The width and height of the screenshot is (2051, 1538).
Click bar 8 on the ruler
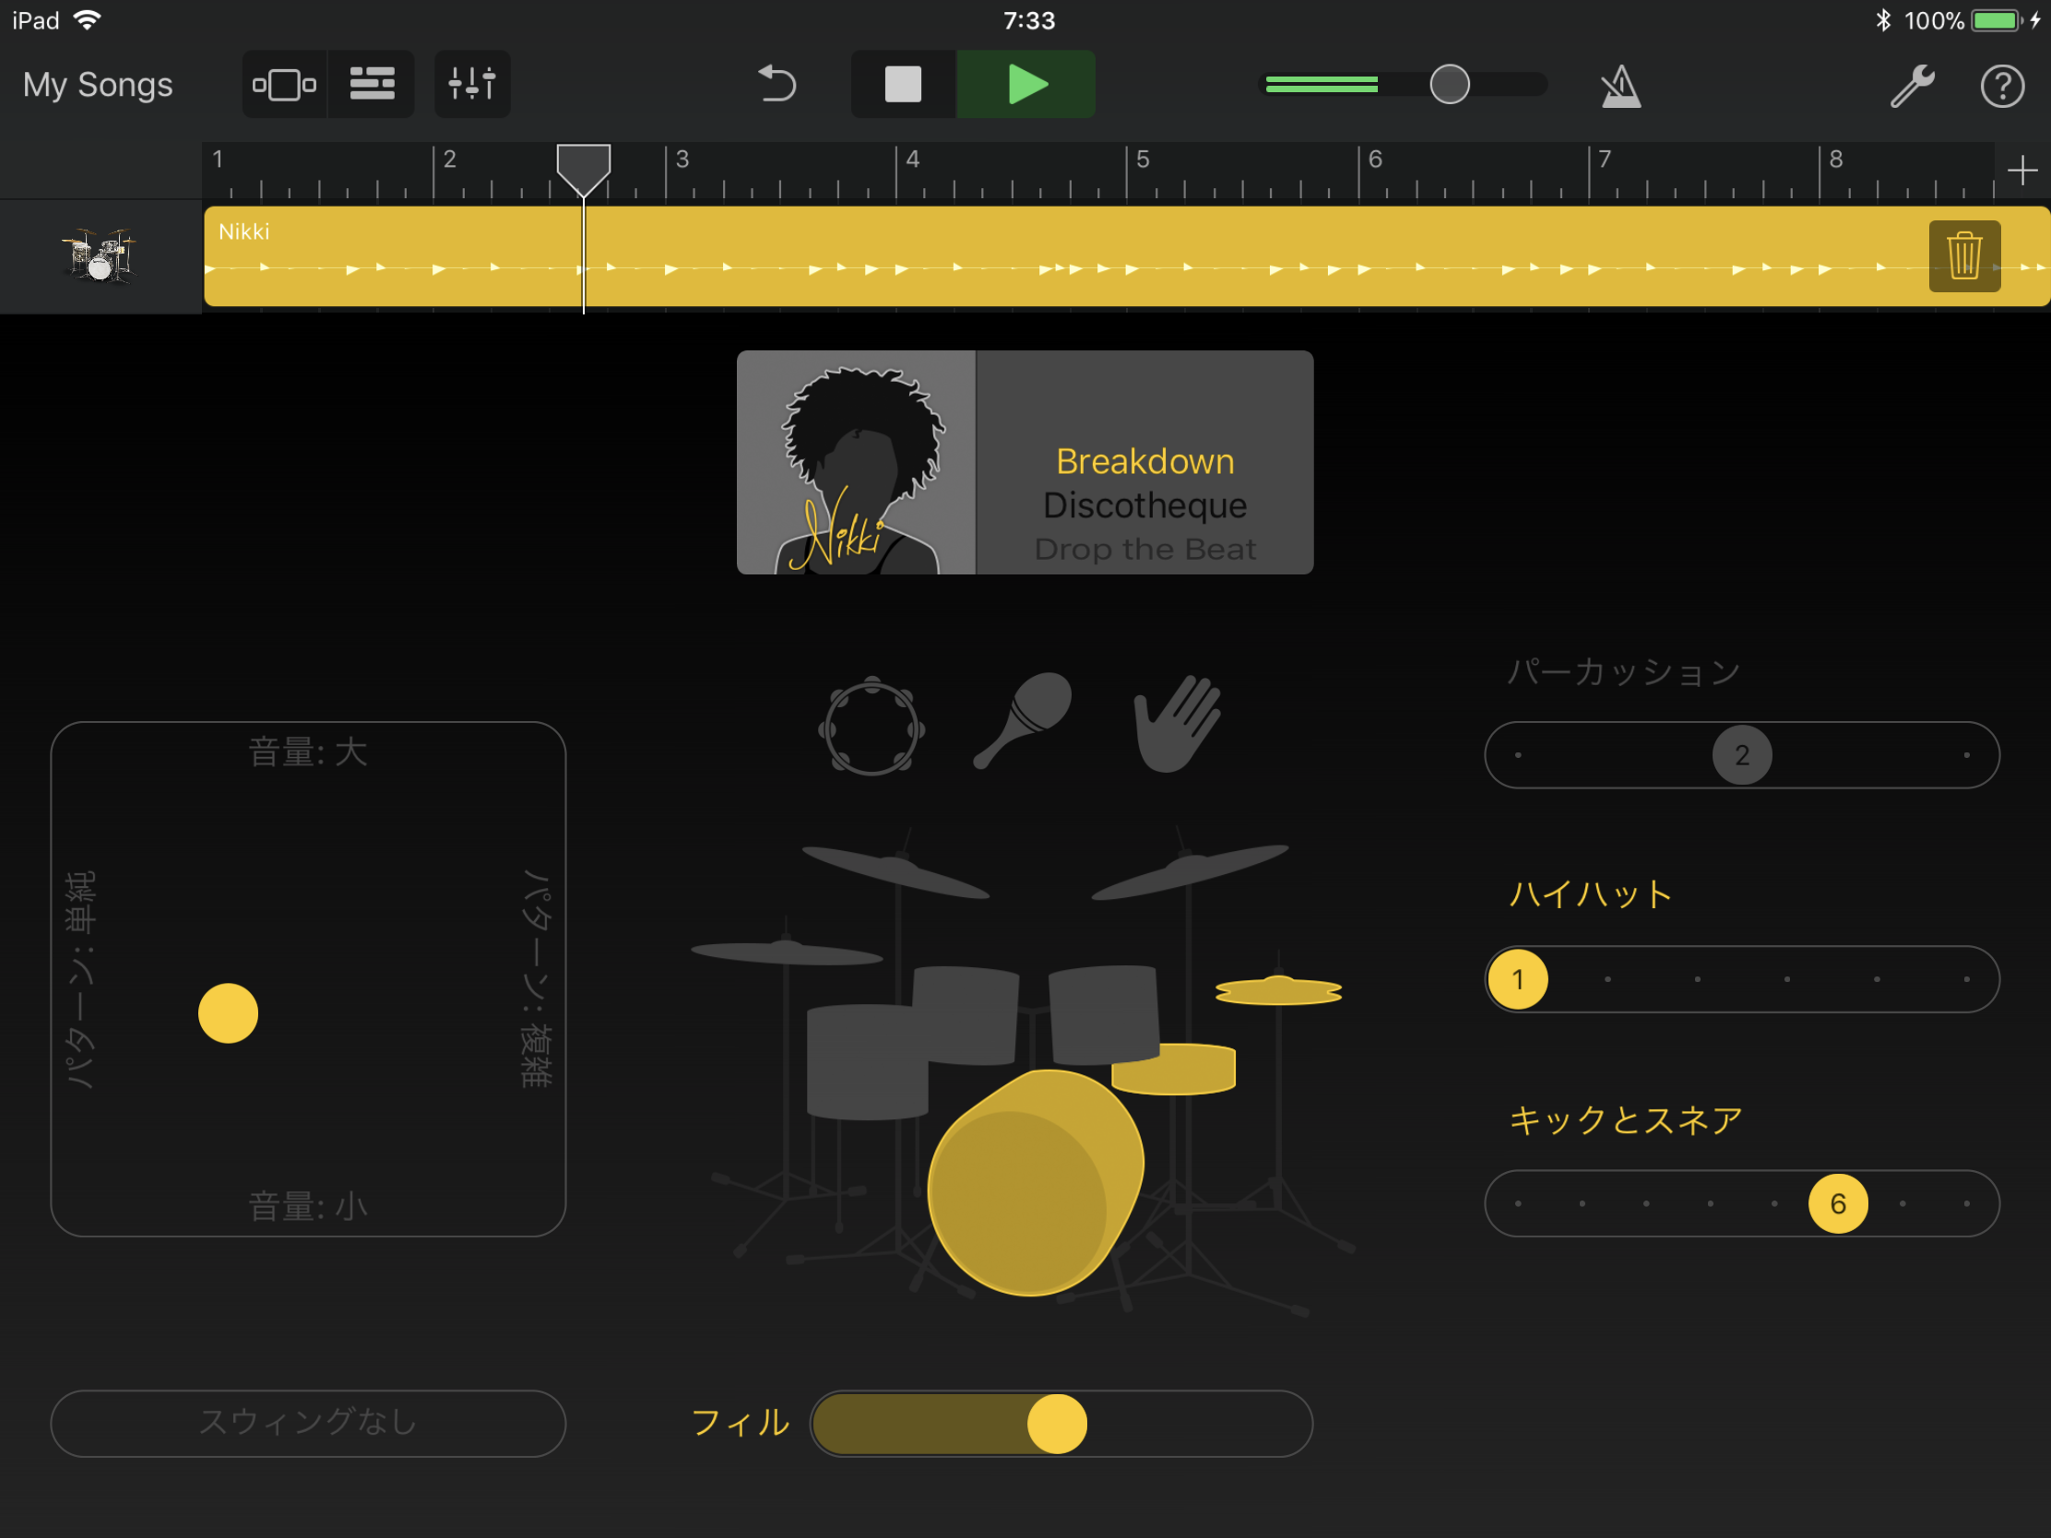coord(1835,160)
